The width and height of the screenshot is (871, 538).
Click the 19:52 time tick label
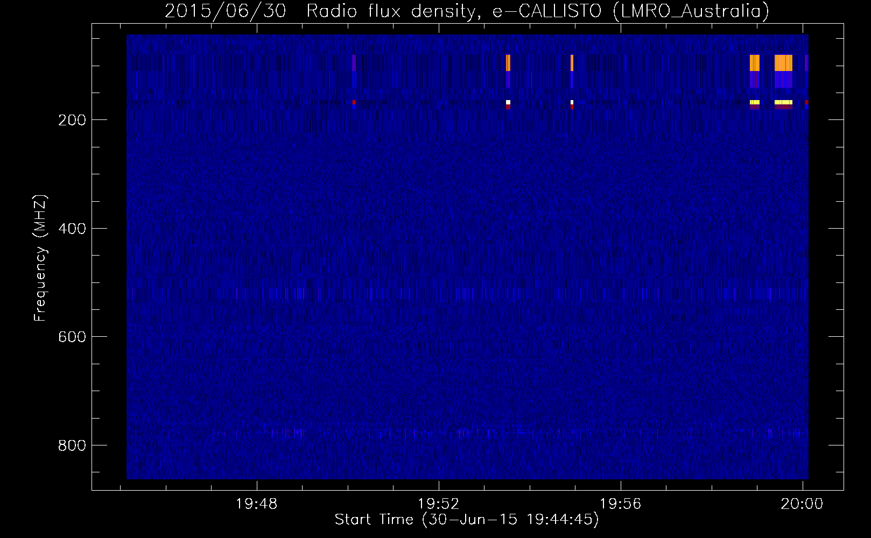[x=439, y=504]
